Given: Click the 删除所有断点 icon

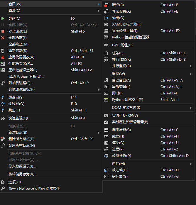Looking at the screenshot, I should tap(3, 139).
